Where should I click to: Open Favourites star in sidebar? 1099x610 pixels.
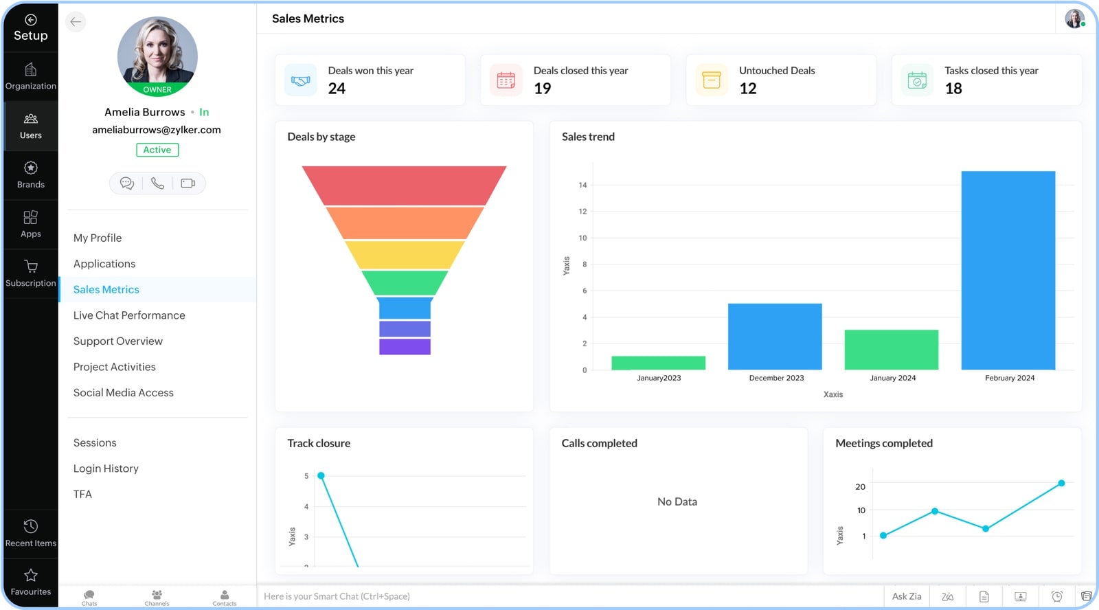(31, 582)
